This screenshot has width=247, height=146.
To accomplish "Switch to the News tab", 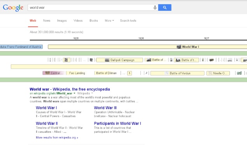I will [47, 21].
